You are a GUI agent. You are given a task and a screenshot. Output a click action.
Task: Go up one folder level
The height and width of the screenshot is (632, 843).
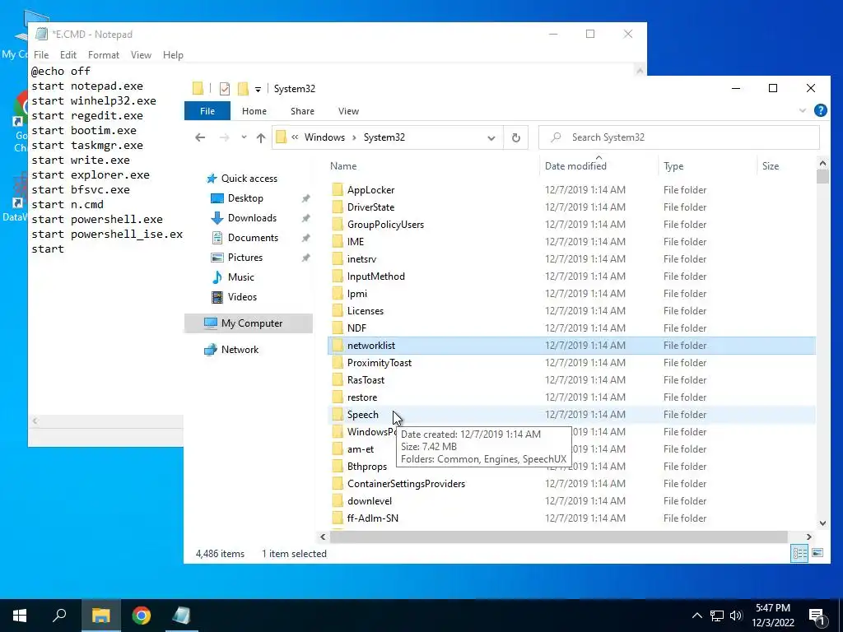261,137
